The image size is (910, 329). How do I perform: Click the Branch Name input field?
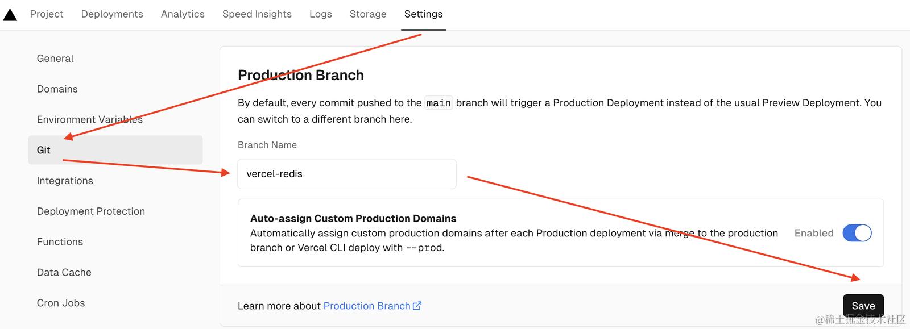347,174
